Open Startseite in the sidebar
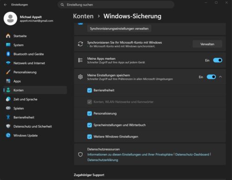Viewport: 232px width, 180px height. pos(35,36)
